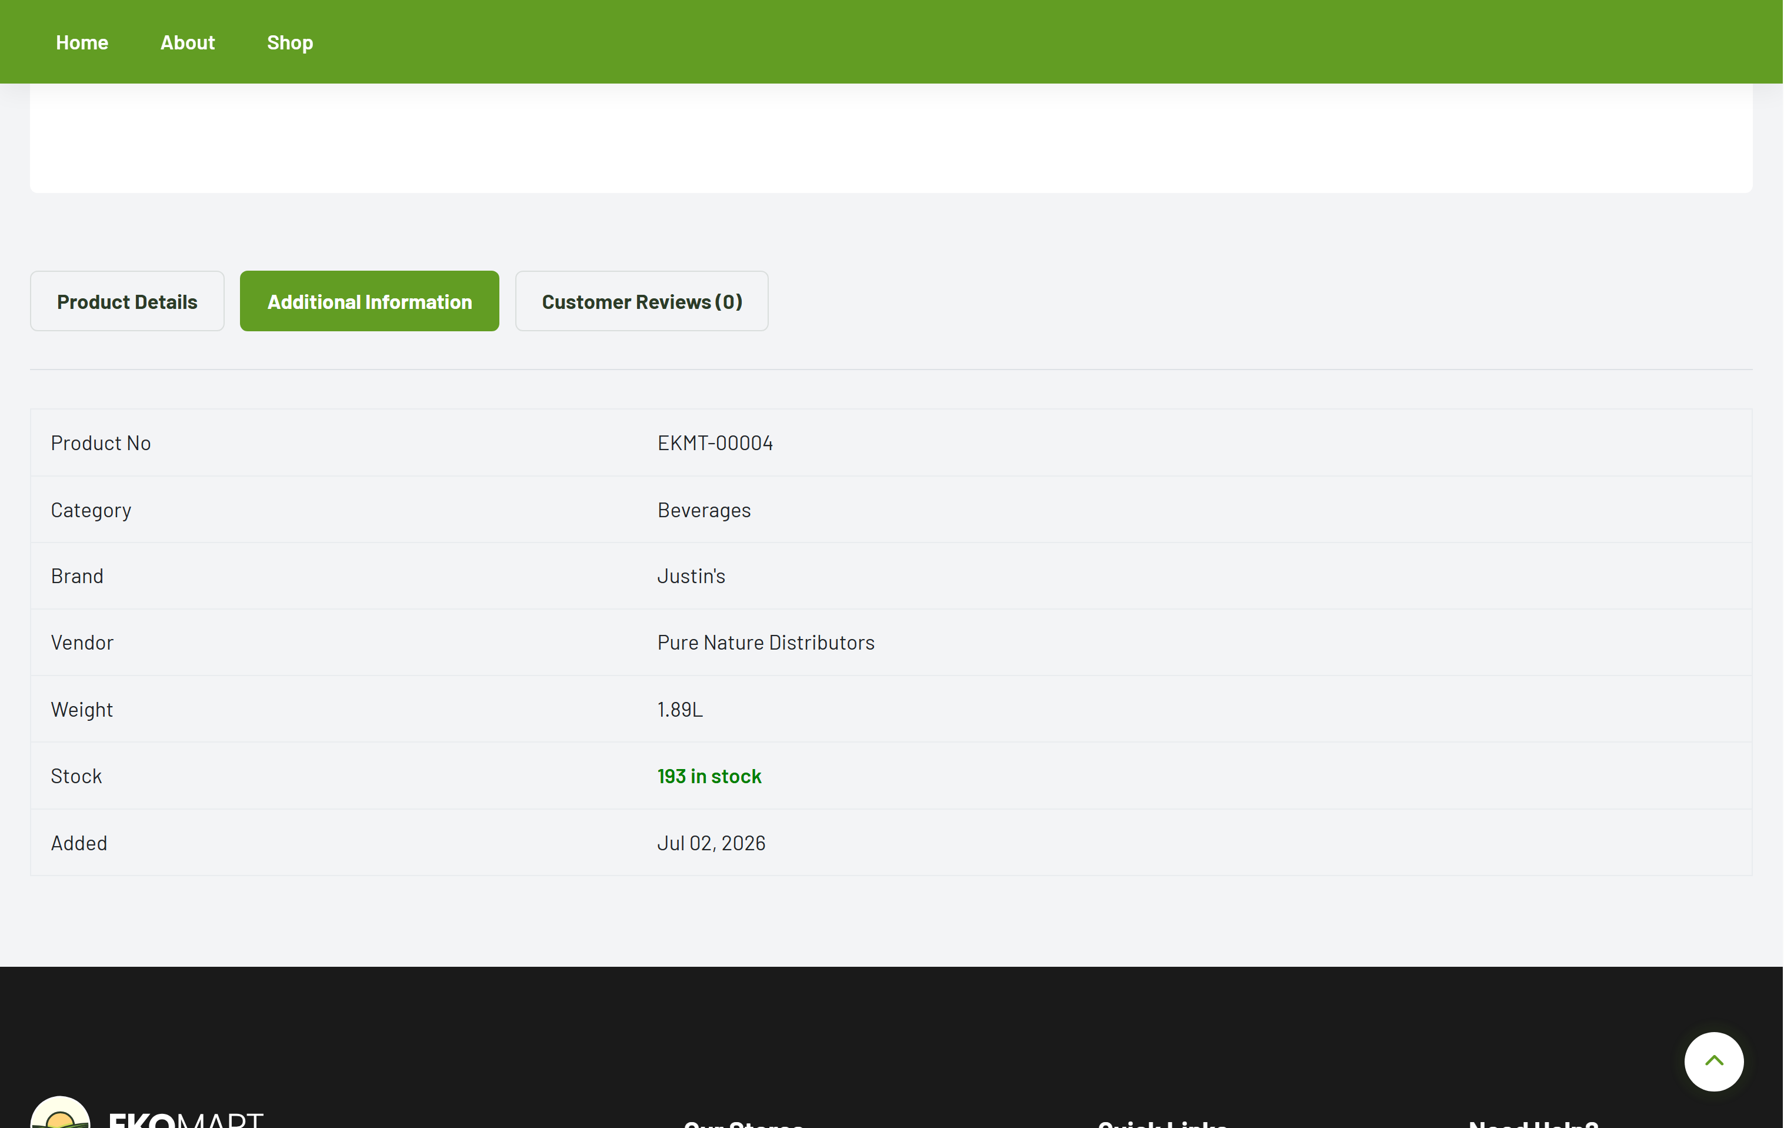The width and height of the screenshot is (1784, 1128).
Task: Open the Customer Reviews (0) tab
Action: (642, 301)
